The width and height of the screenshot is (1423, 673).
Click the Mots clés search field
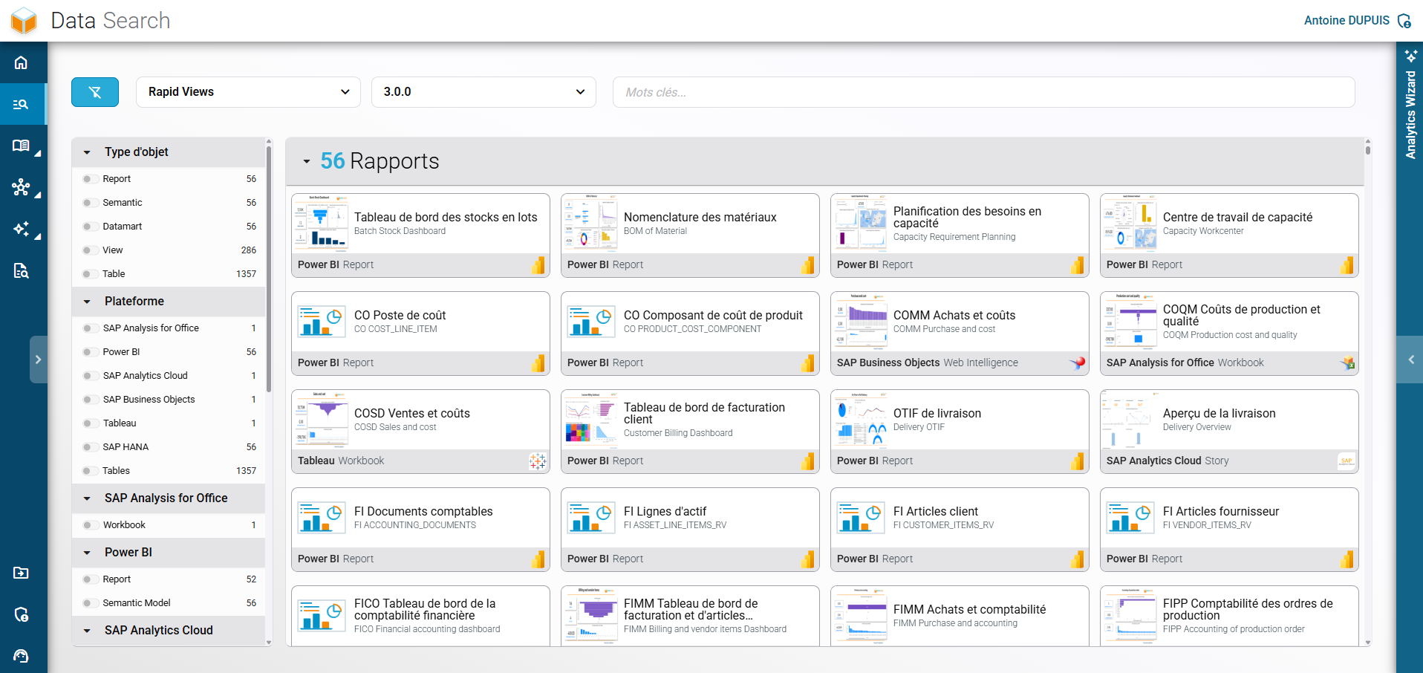point(983,92)
